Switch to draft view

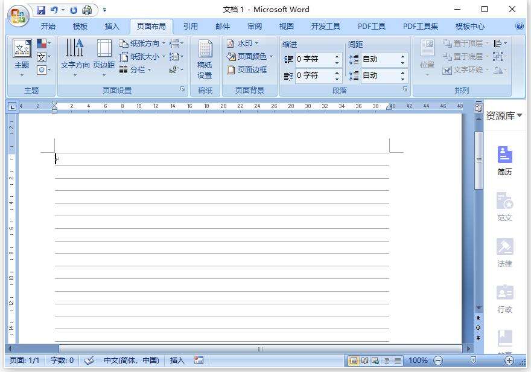click(397, 361)
